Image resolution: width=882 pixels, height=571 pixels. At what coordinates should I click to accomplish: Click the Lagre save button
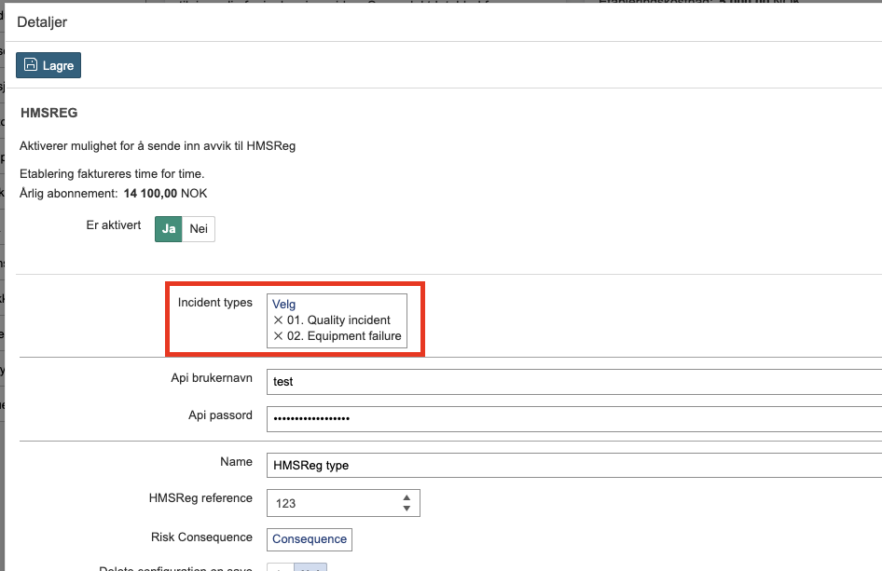click(48, 64)
